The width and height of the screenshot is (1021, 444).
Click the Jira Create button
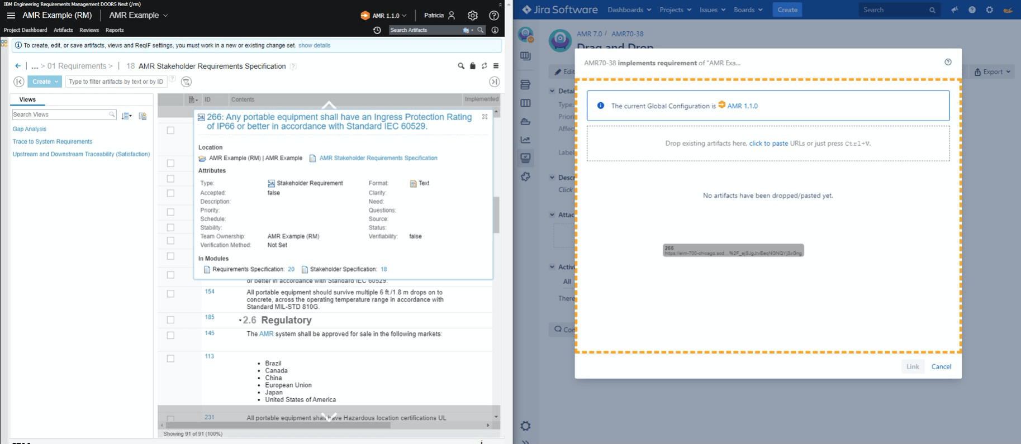click(787, 10)
